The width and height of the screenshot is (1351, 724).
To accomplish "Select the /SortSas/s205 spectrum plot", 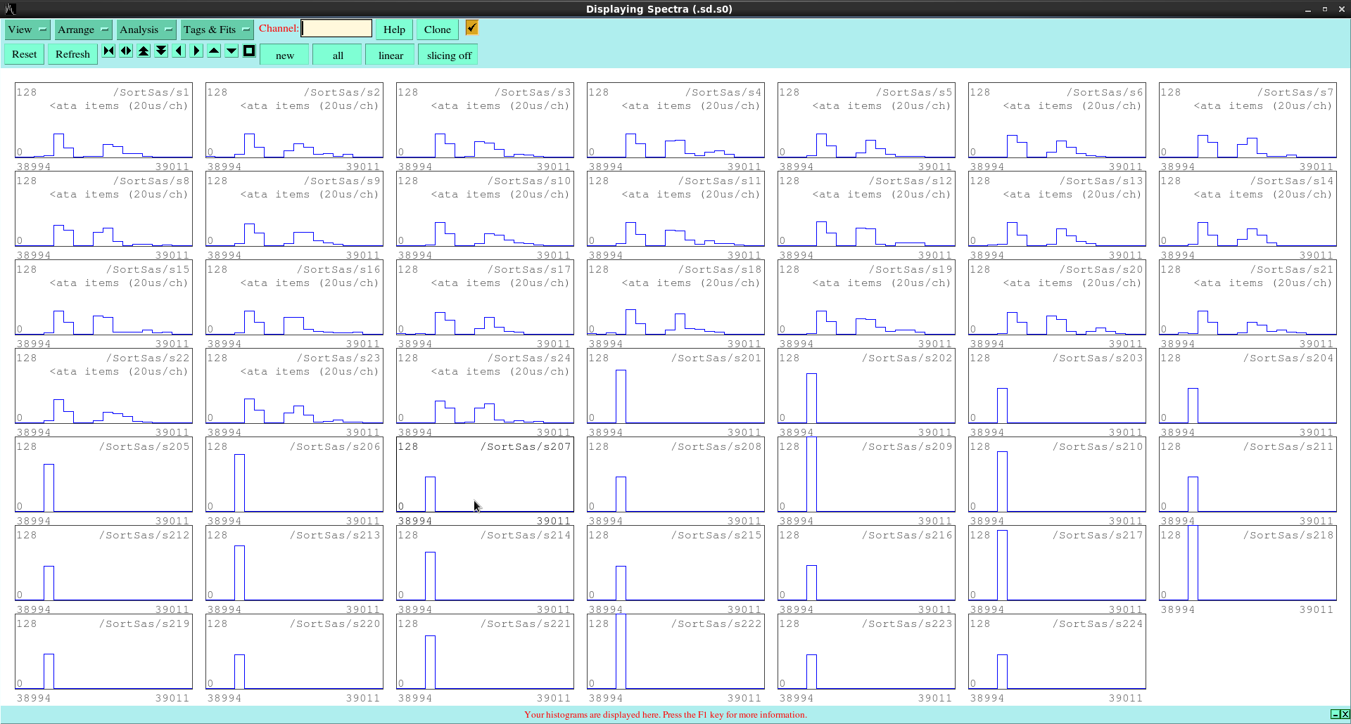I will tap(103, 474).
